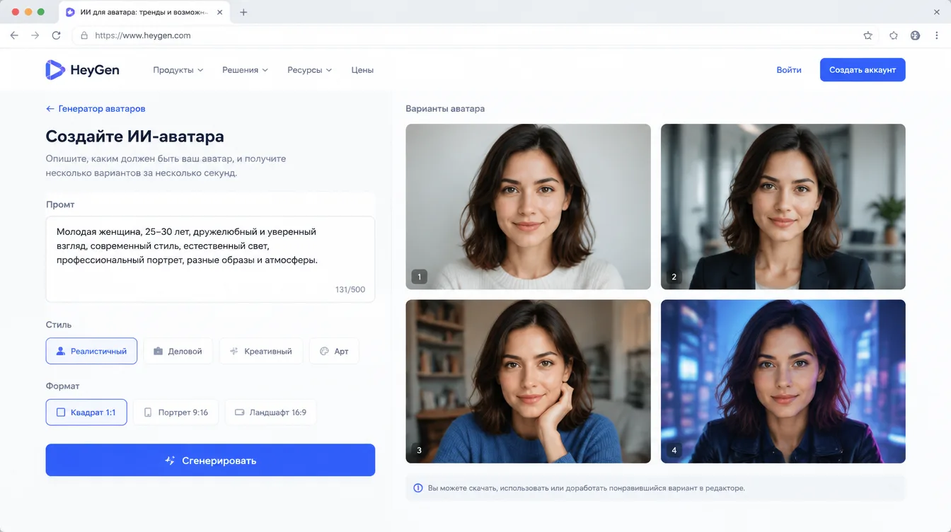Viewport: 951px width, 532px height.
Task: Open avatar variant 3 blue sweater thumbnail
Action: coord(528,381)
